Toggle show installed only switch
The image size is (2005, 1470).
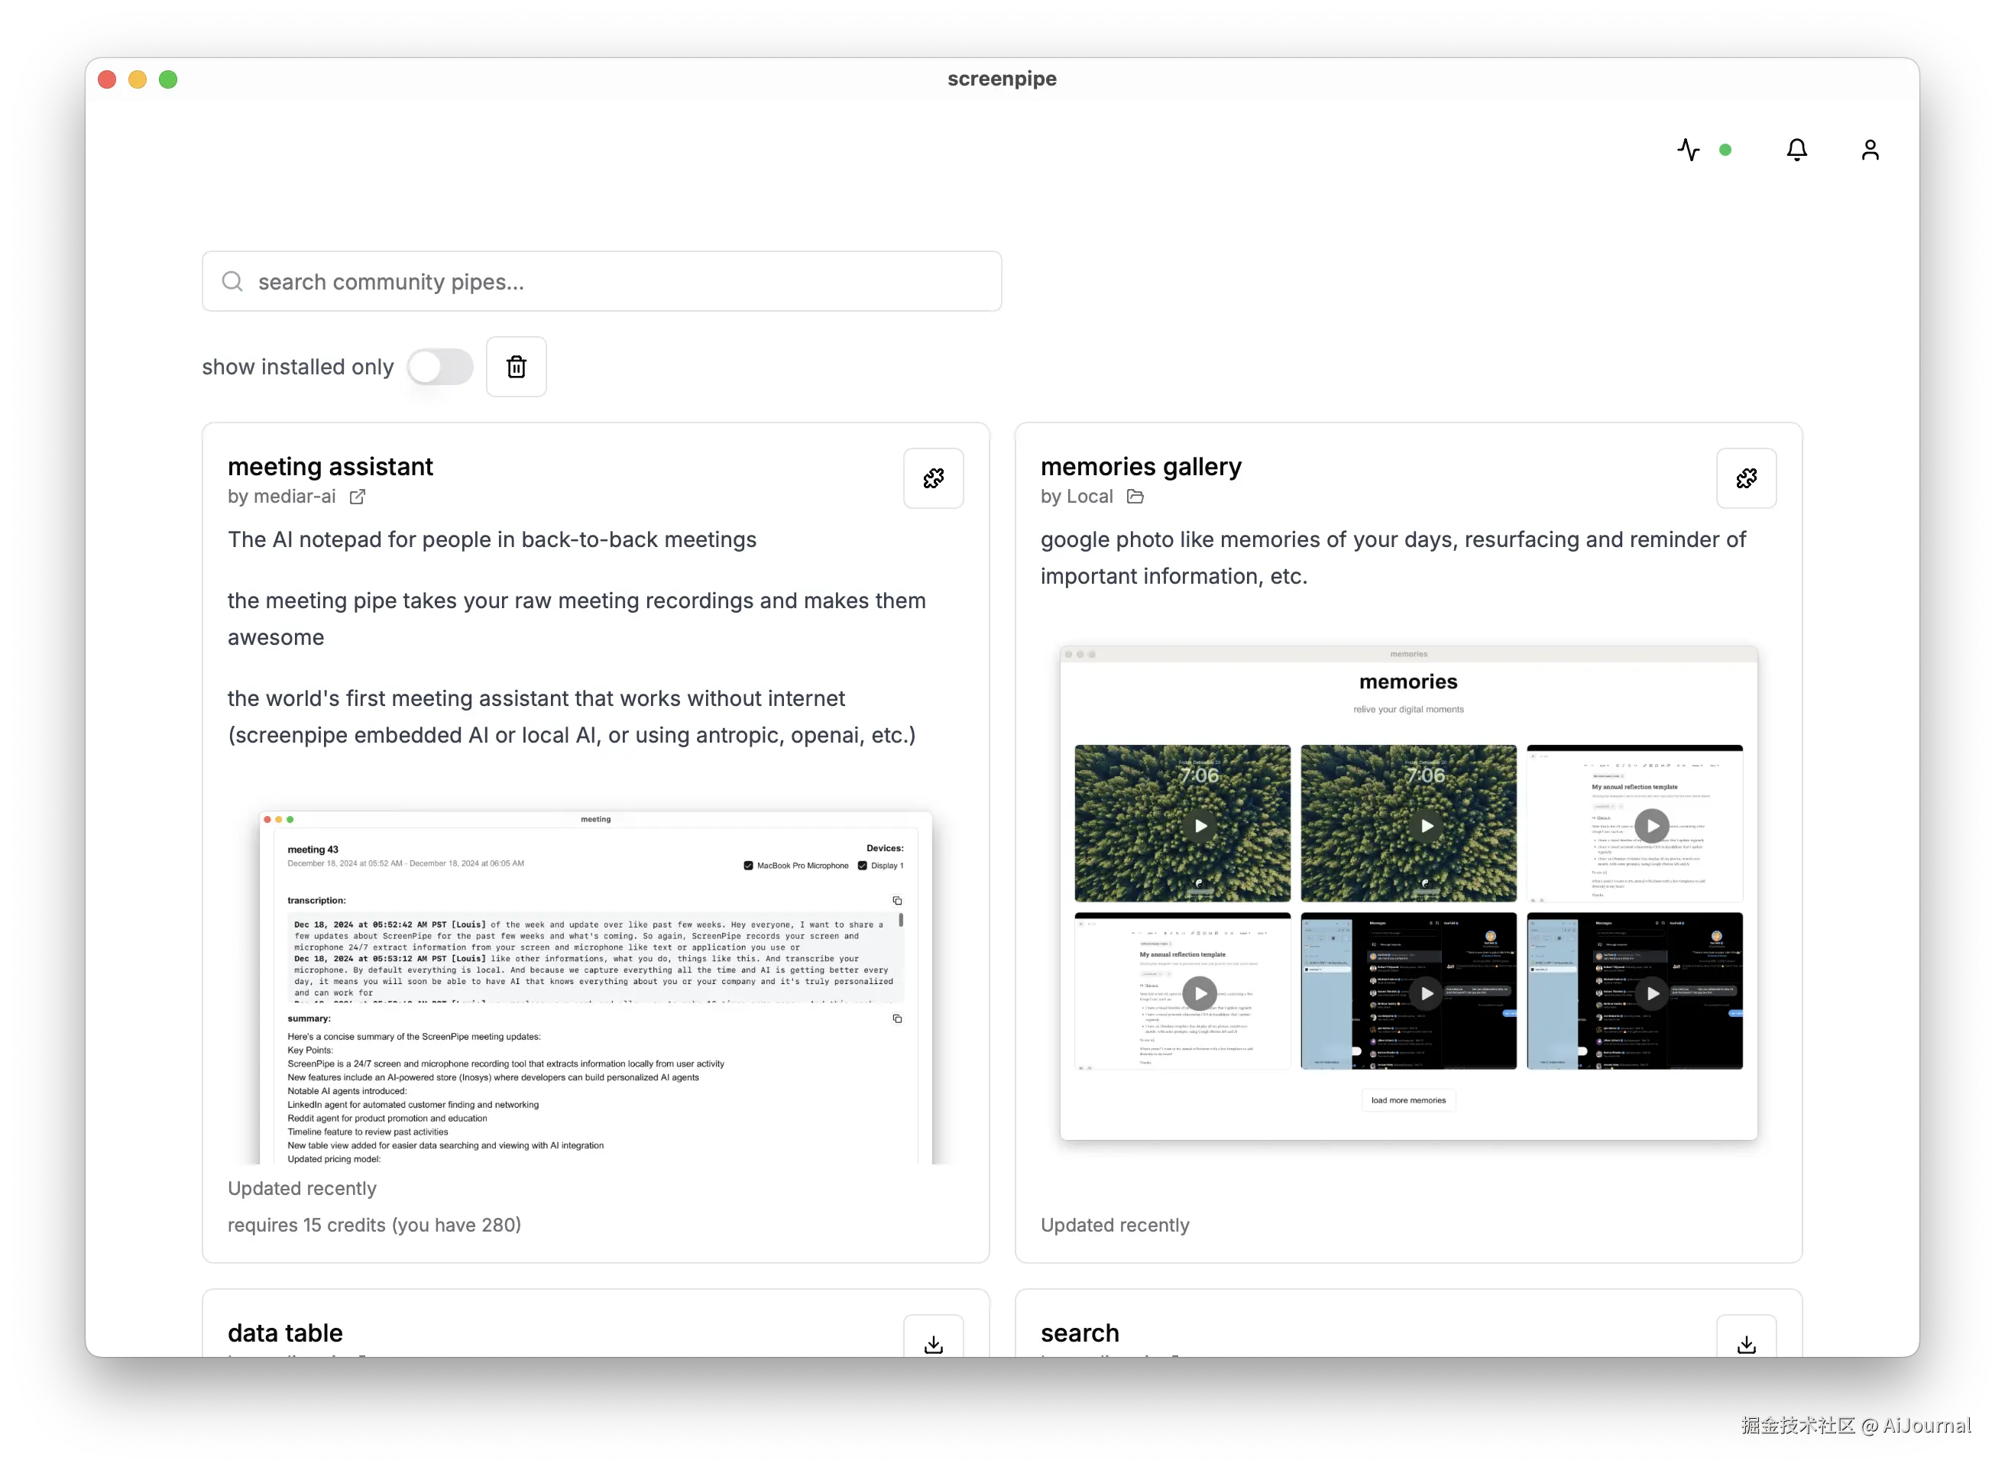point(441,367)
